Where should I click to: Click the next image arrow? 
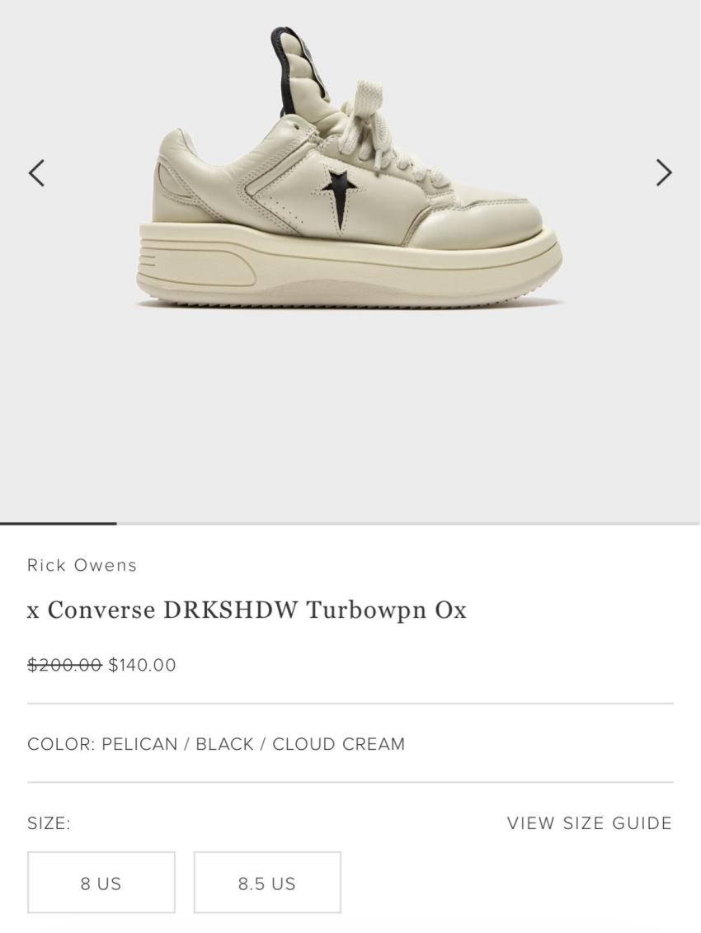663,172
